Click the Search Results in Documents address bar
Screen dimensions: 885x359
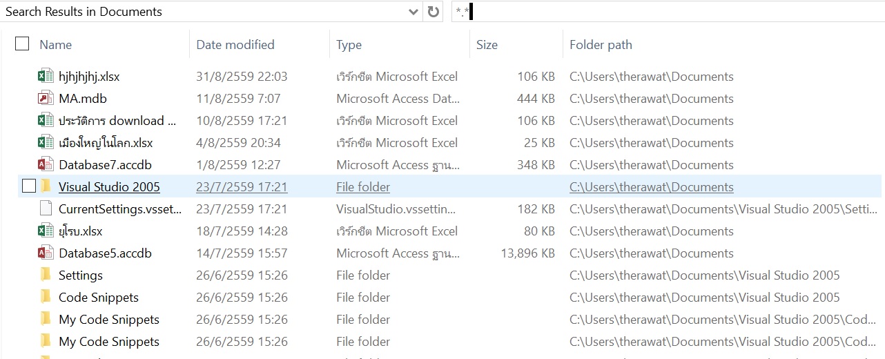click(x=200, y=12)
